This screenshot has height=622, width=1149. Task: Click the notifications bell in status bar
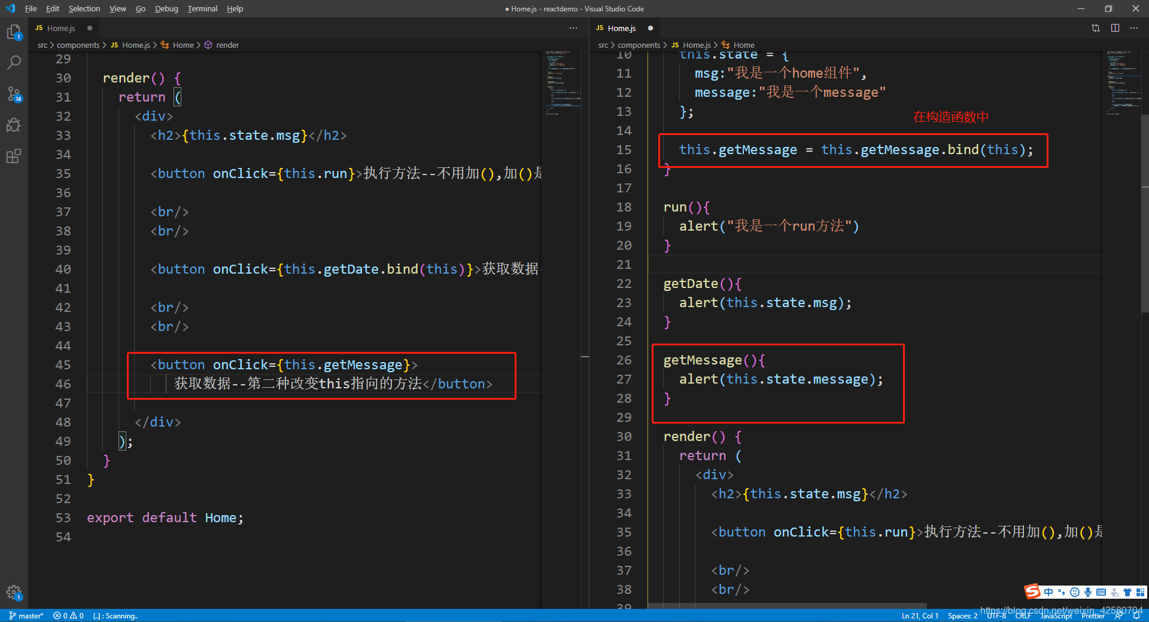point(1136,616)
